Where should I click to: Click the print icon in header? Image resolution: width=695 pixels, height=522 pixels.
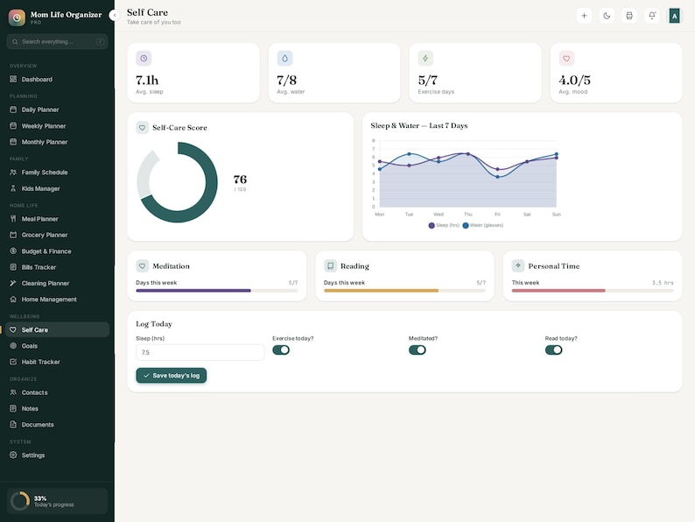(x=629, y=16)
